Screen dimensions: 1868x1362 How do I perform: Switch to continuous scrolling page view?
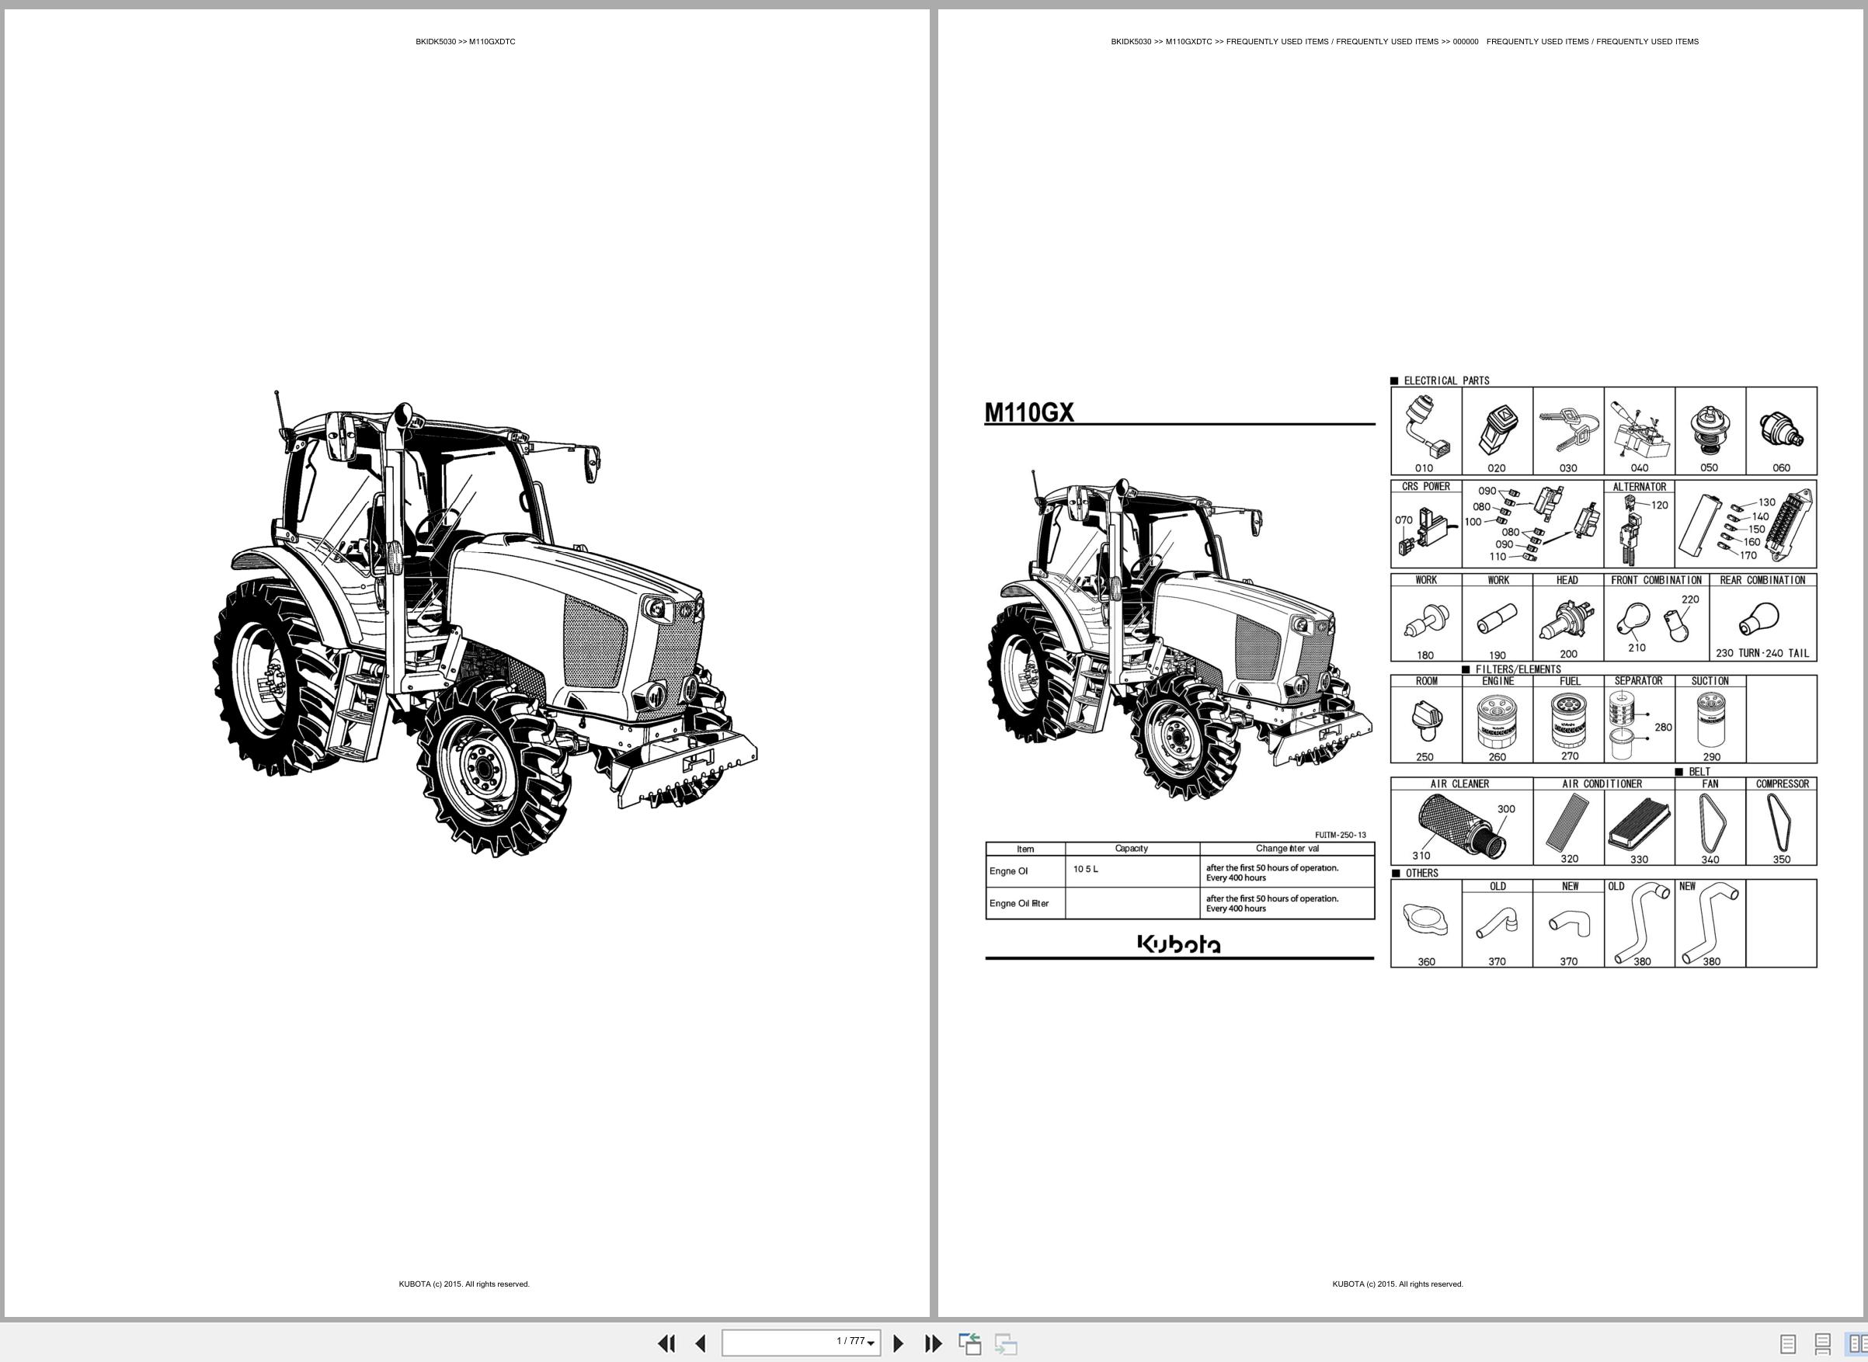click(1823, 1344)
